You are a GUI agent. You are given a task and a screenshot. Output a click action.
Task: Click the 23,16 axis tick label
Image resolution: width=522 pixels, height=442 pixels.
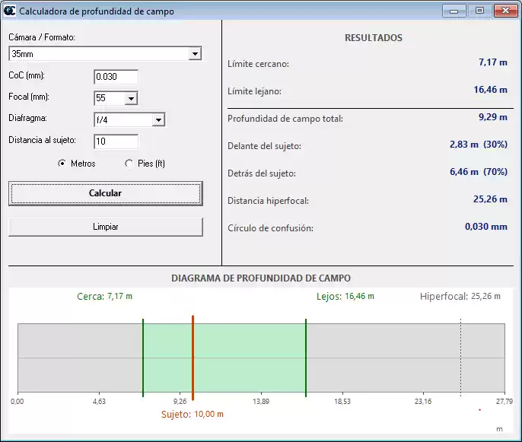423,402
